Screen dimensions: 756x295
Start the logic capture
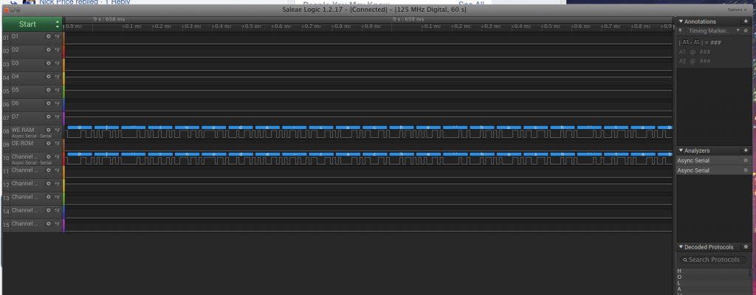coord(27,24)
